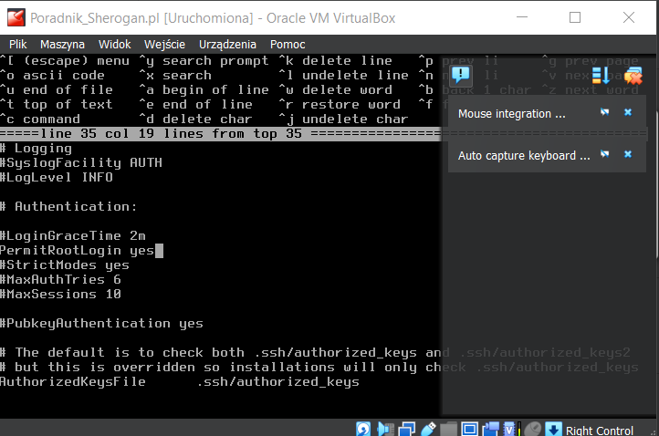Click the sort notifications order icon
Image resolution: width=659 pixels, height=436 pixels.
[601, 76]
